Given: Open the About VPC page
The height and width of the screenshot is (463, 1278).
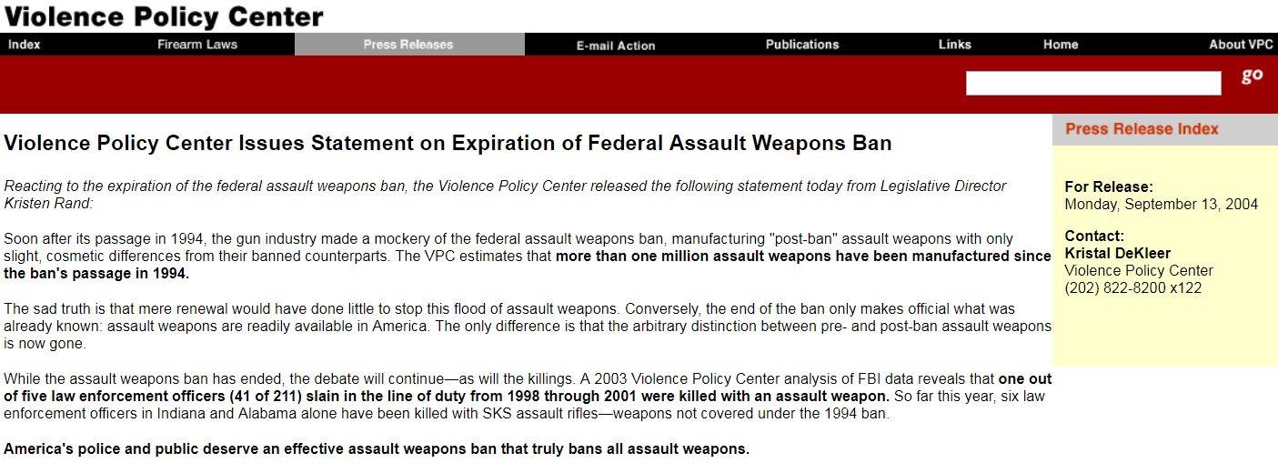Looking at the screenshot, I should pyautogui.click(x=1241, y=45).
